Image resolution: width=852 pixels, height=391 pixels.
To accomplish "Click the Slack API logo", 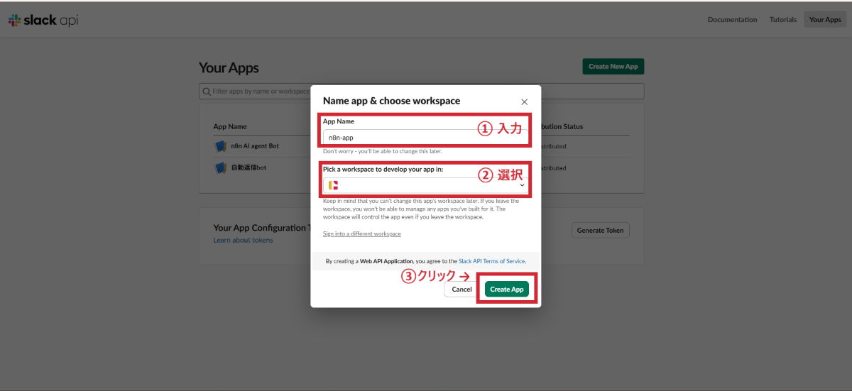I will click(43, 21).
